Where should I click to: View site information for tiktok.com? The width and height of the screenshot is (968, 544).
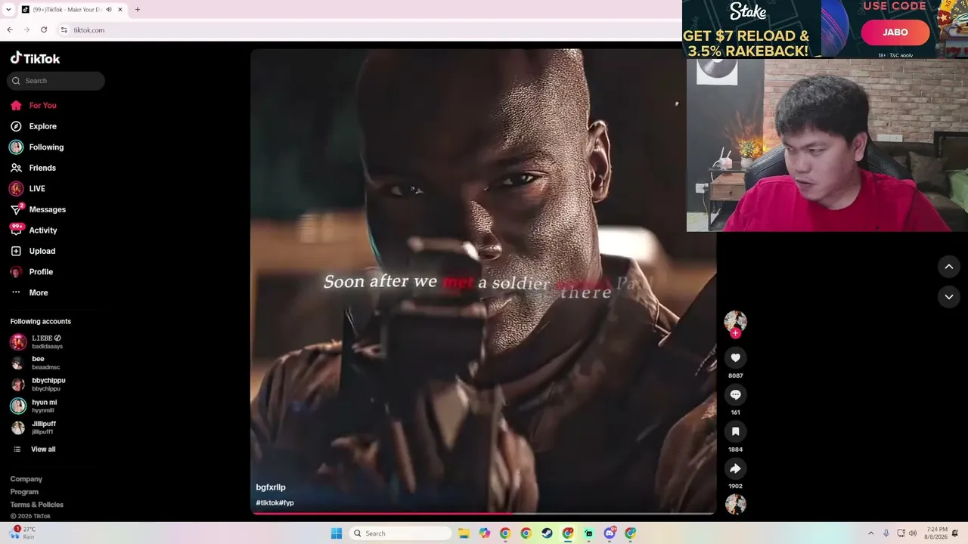coord(64,30)
